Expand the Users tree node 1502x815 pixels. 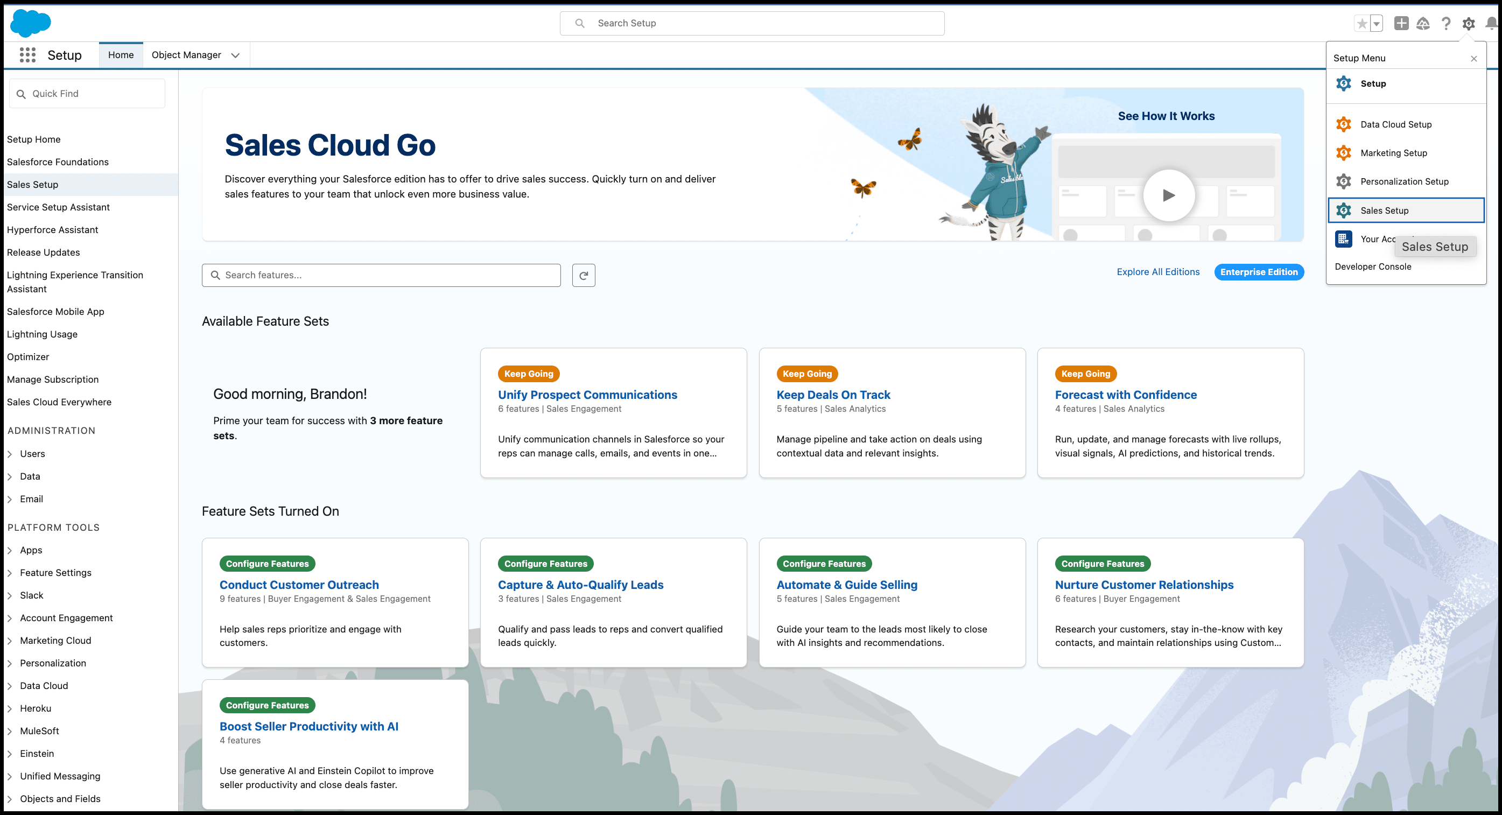point(10,454)
